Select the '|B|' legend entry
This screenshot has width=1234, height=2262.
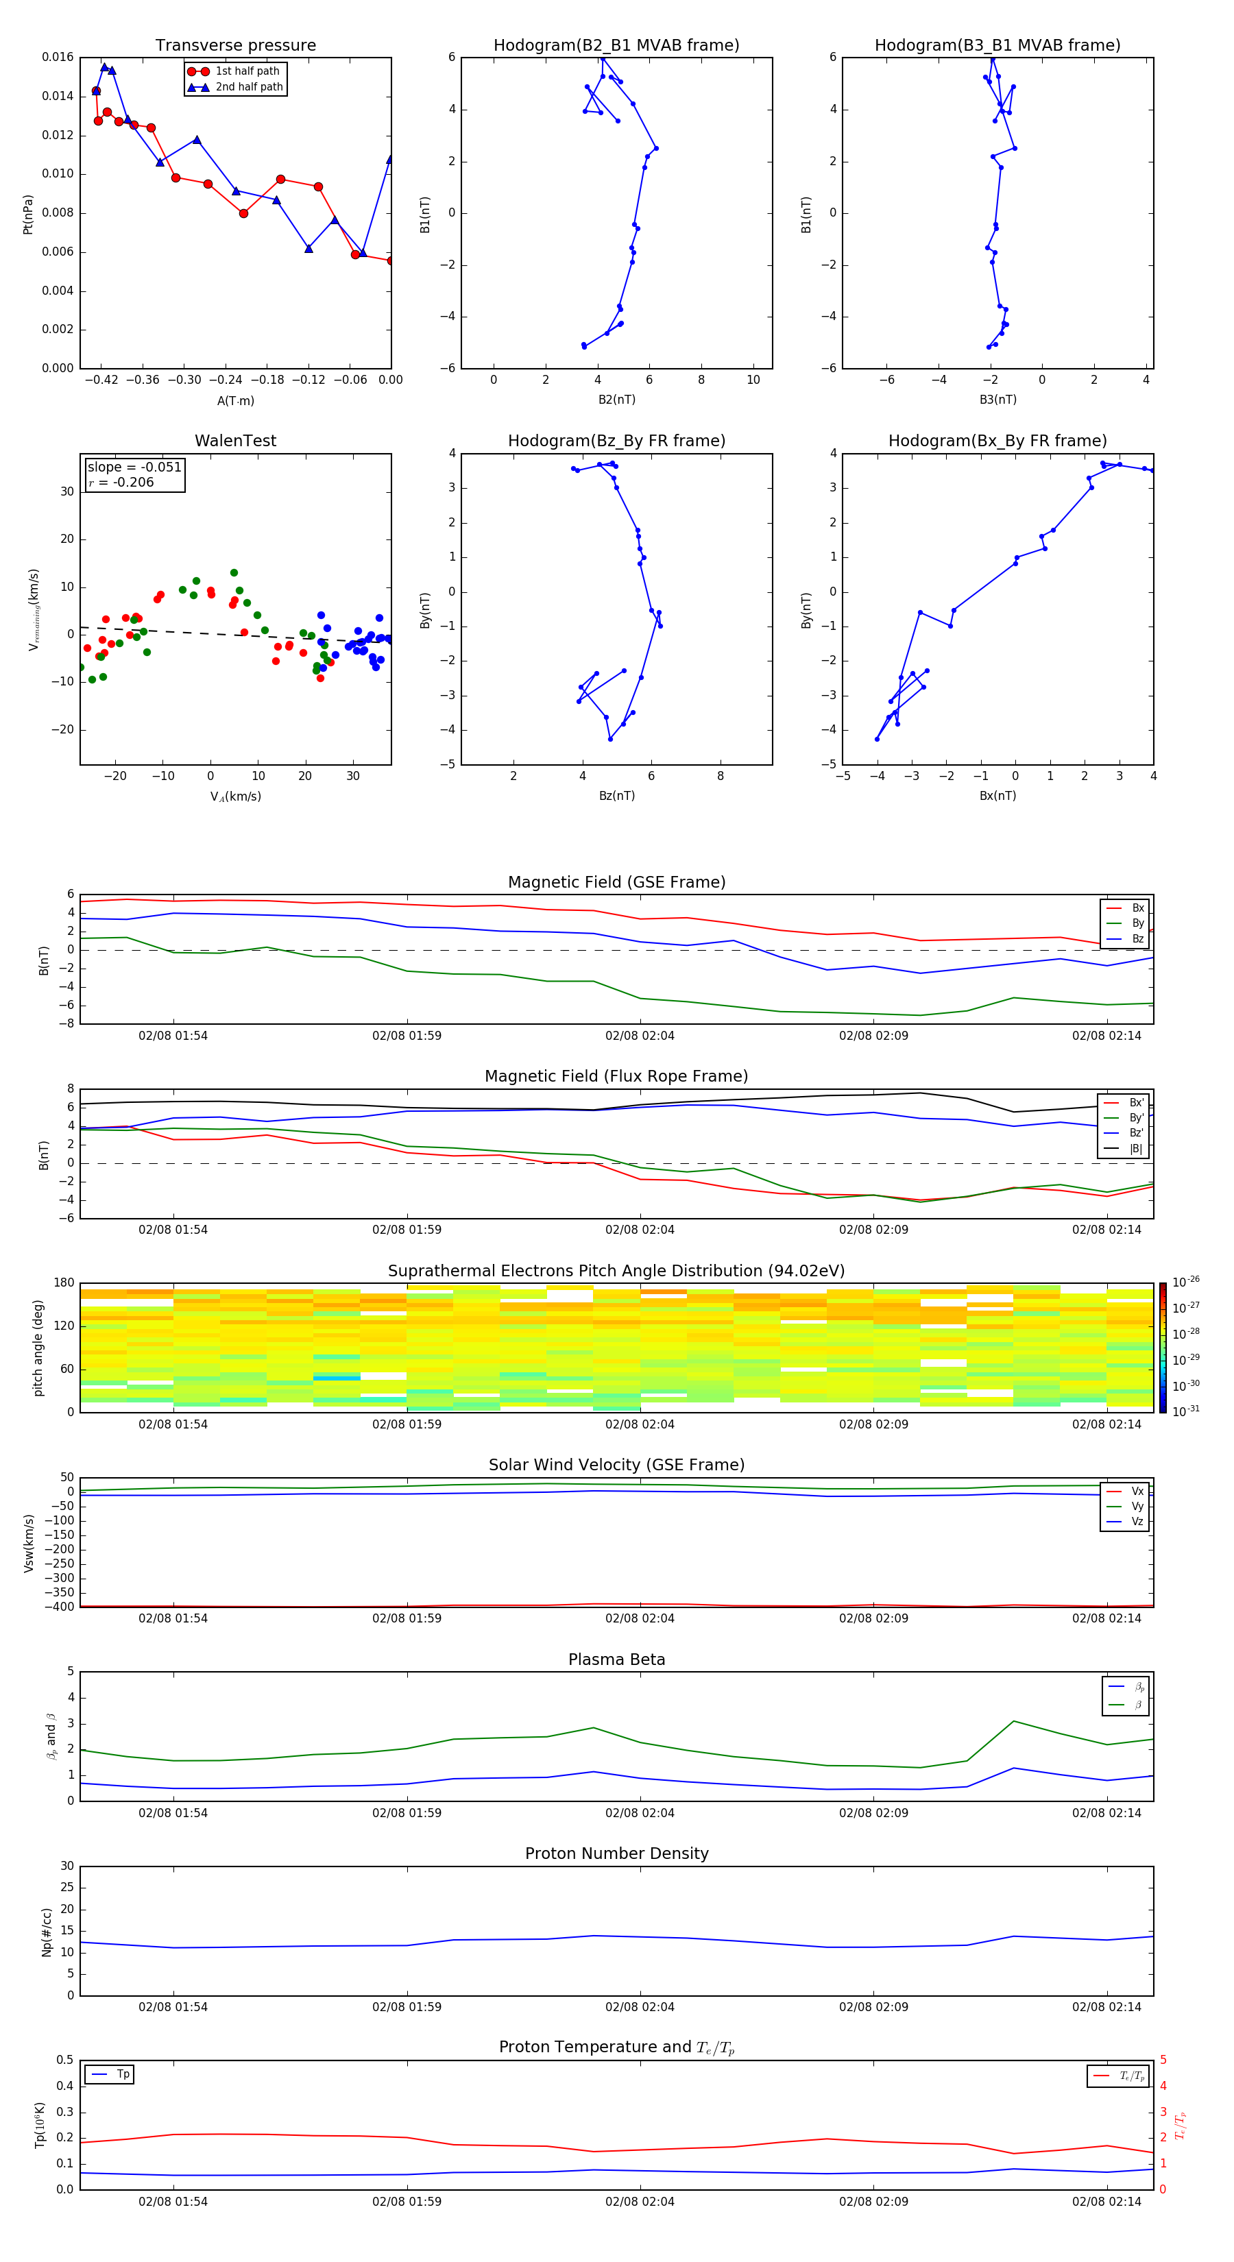[1124, 1149]
